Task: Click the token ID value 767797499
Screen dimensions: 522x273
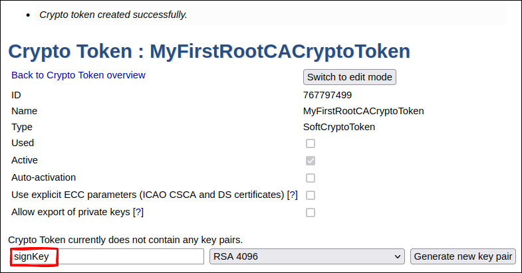Action: (327, 95)
